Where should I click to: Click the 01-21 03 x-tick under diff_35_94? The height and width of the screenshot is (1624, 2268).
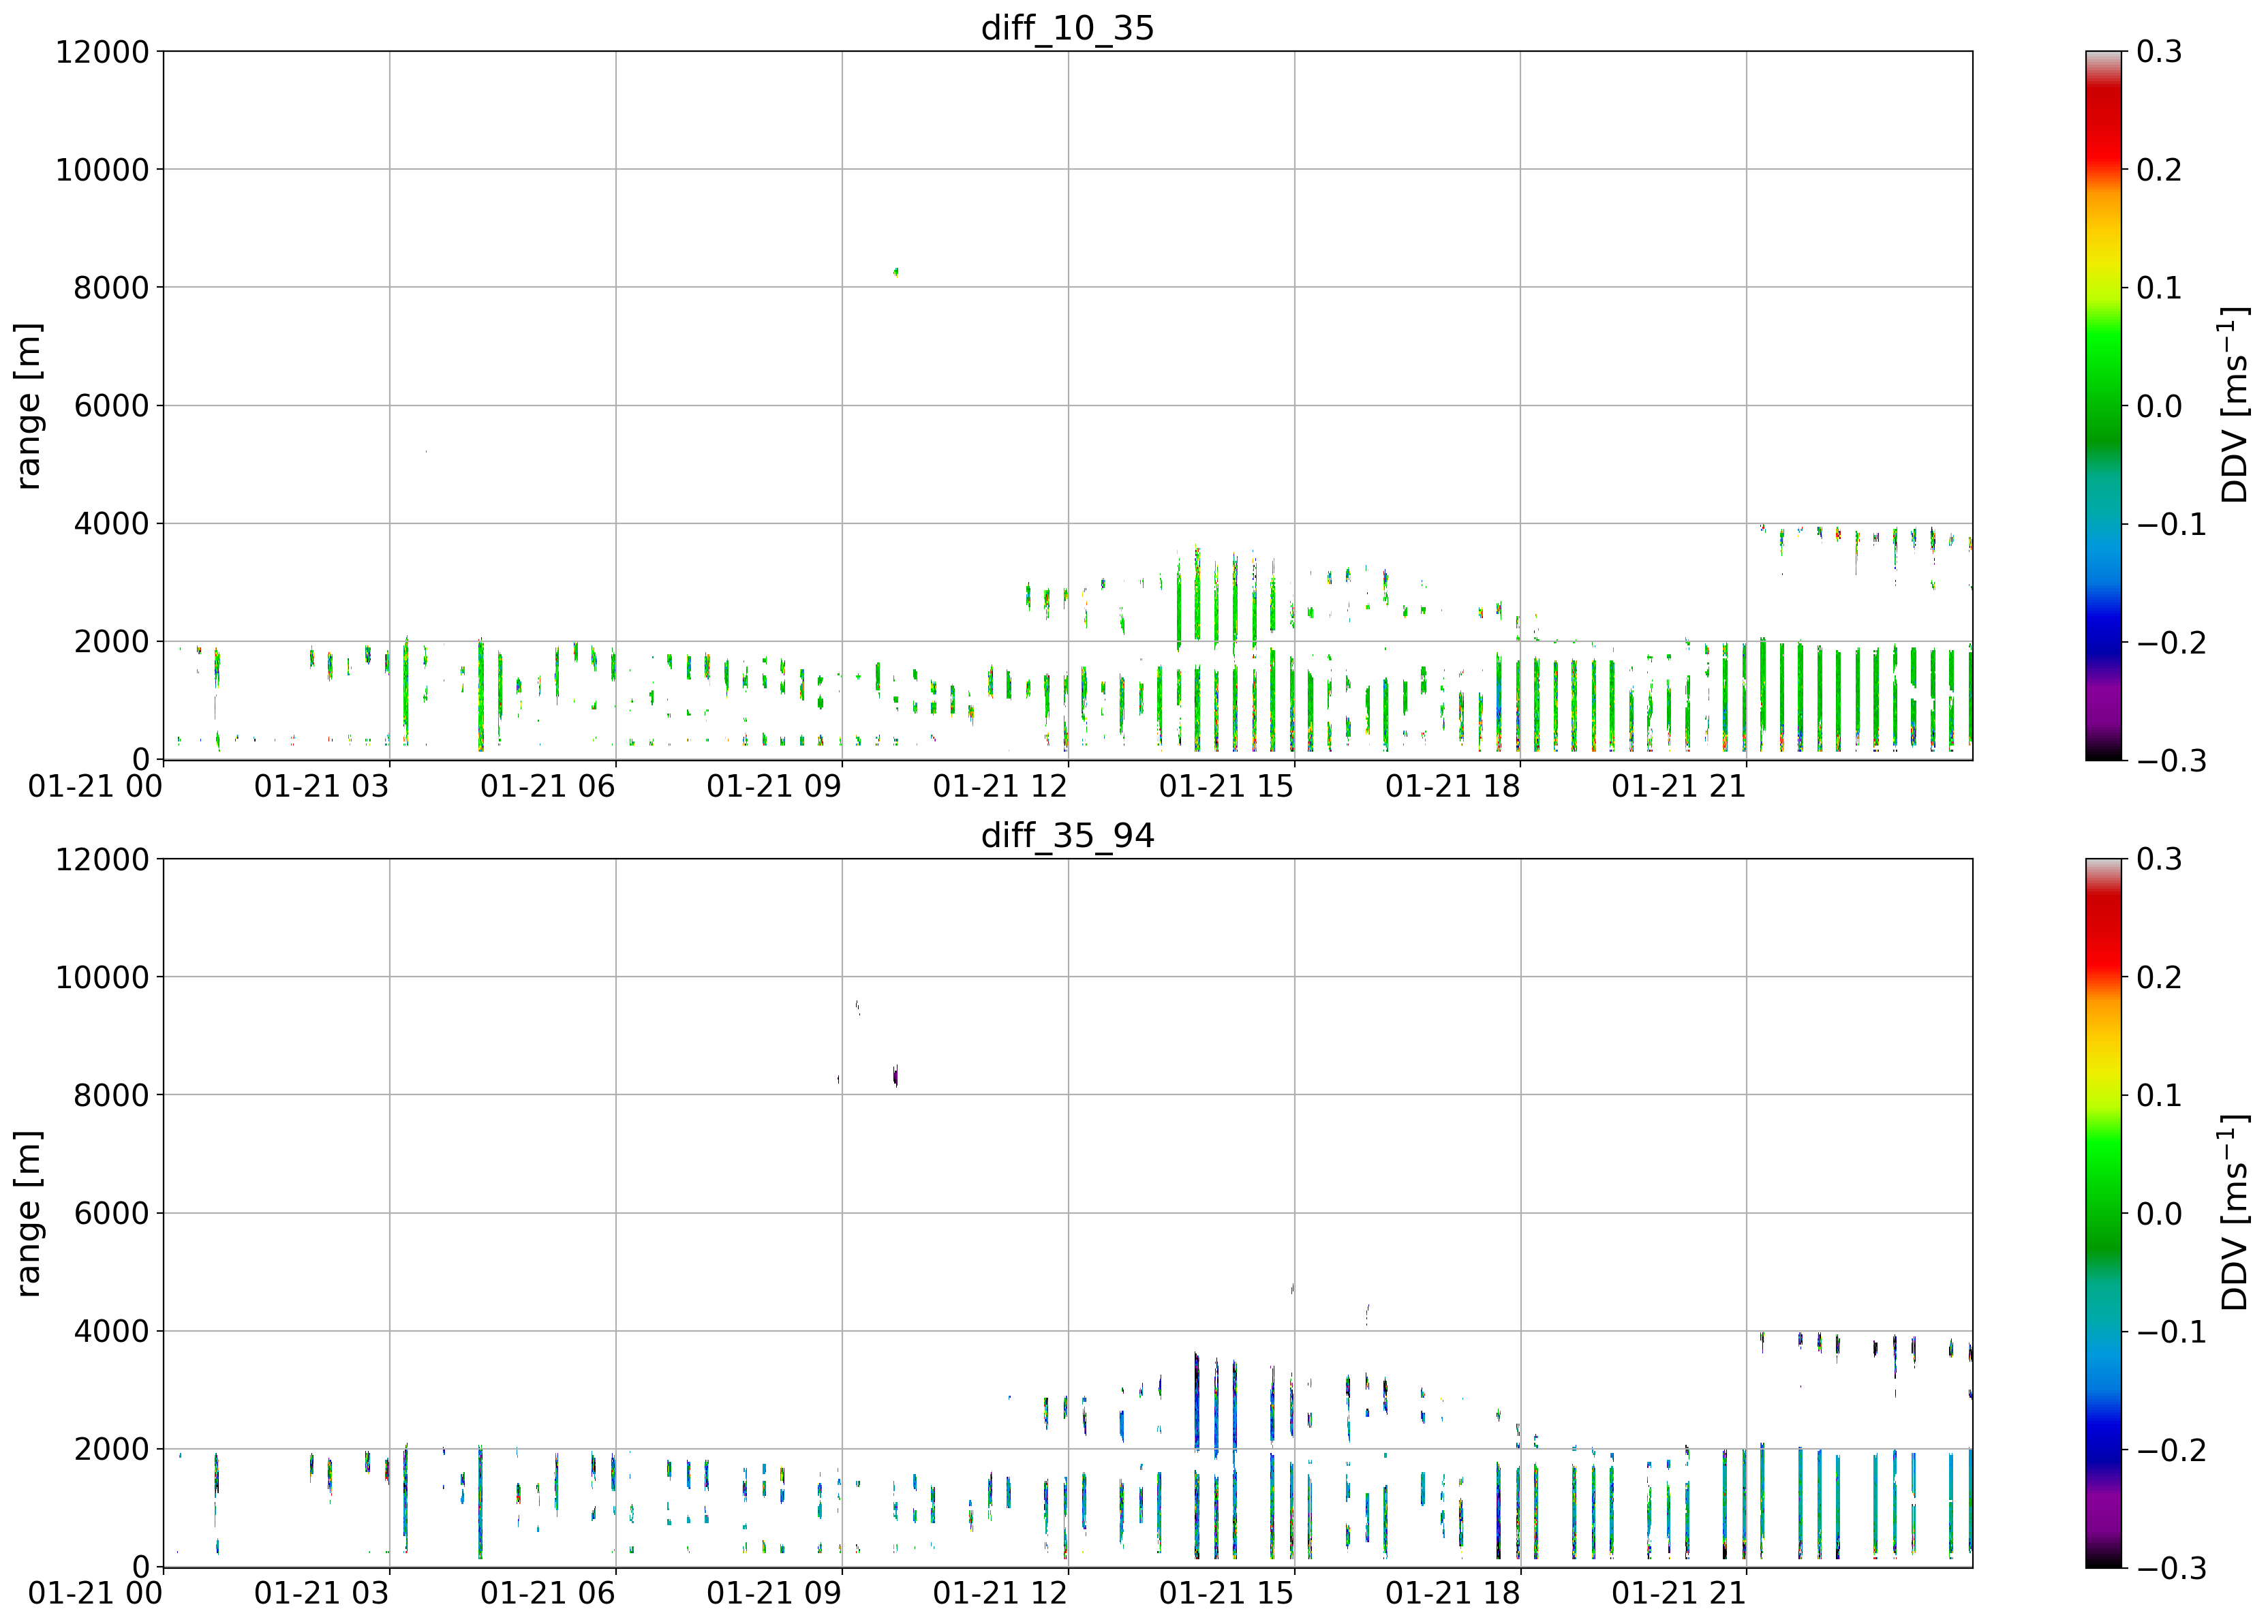click(x=321, y=1593)
